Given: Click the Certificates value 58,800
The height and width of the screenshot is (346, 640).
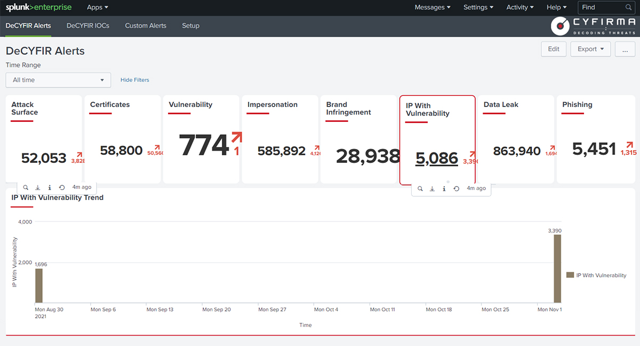Looking at the screenshot, I should (121, 151).
